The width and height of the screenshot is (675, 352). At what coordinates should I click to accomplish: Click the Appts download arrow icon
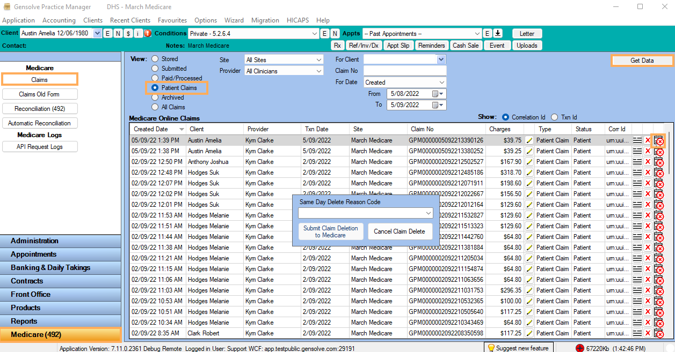(x=498, y=33)
